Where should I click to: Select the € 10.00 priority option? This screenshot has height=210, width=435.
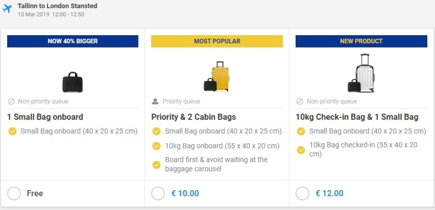pos(158,193)
